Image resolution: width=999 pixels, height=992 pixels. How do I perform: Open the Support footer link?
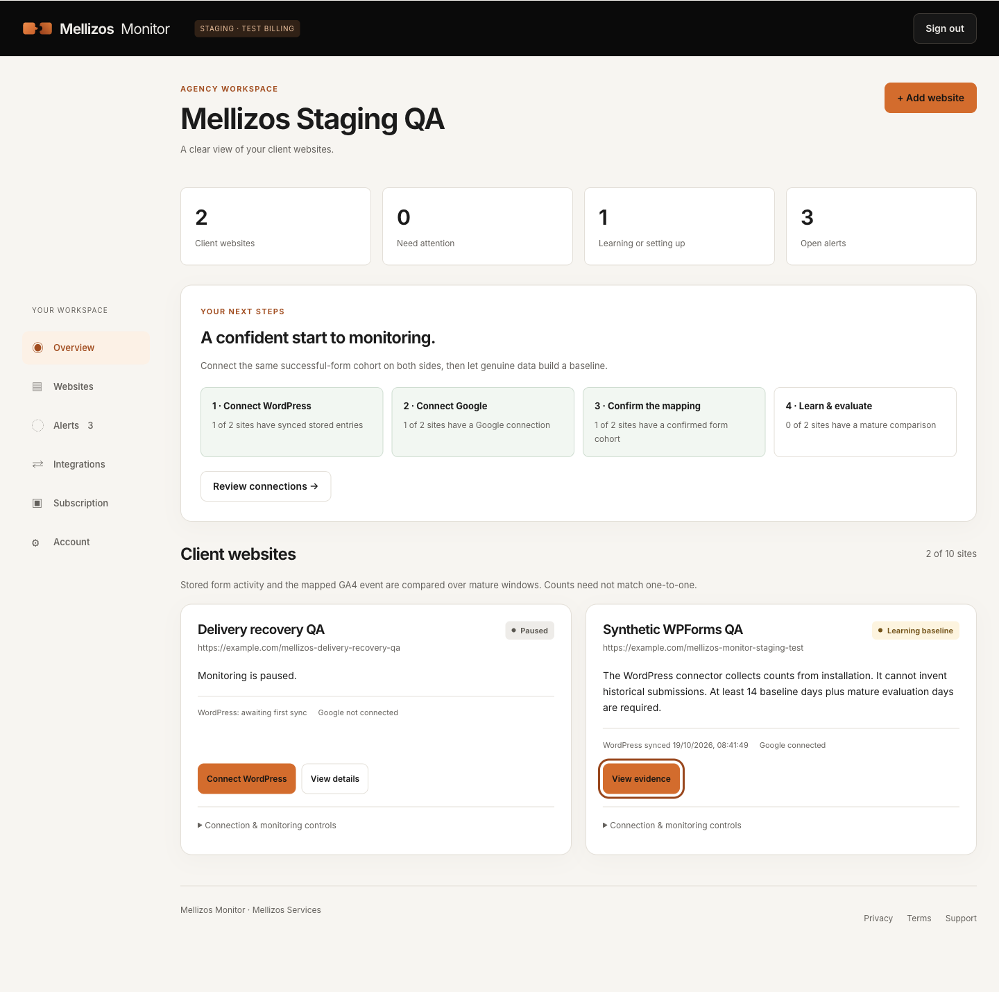pyautogui.click(x=961, y=918)
